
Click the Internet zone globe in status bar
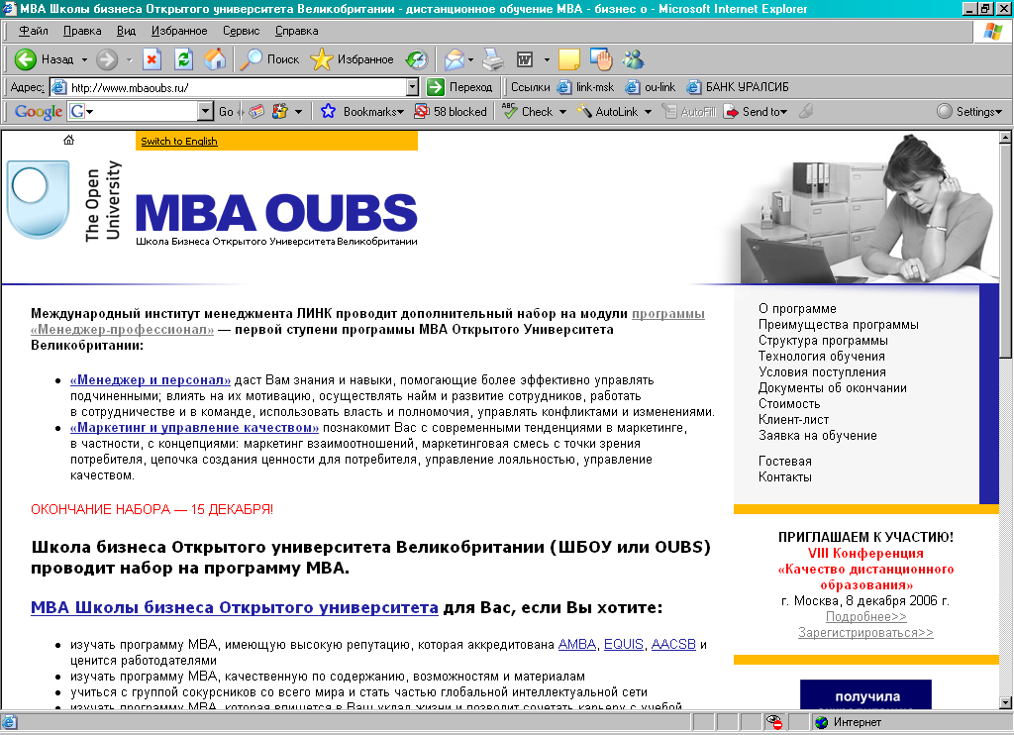coord(822,722)
